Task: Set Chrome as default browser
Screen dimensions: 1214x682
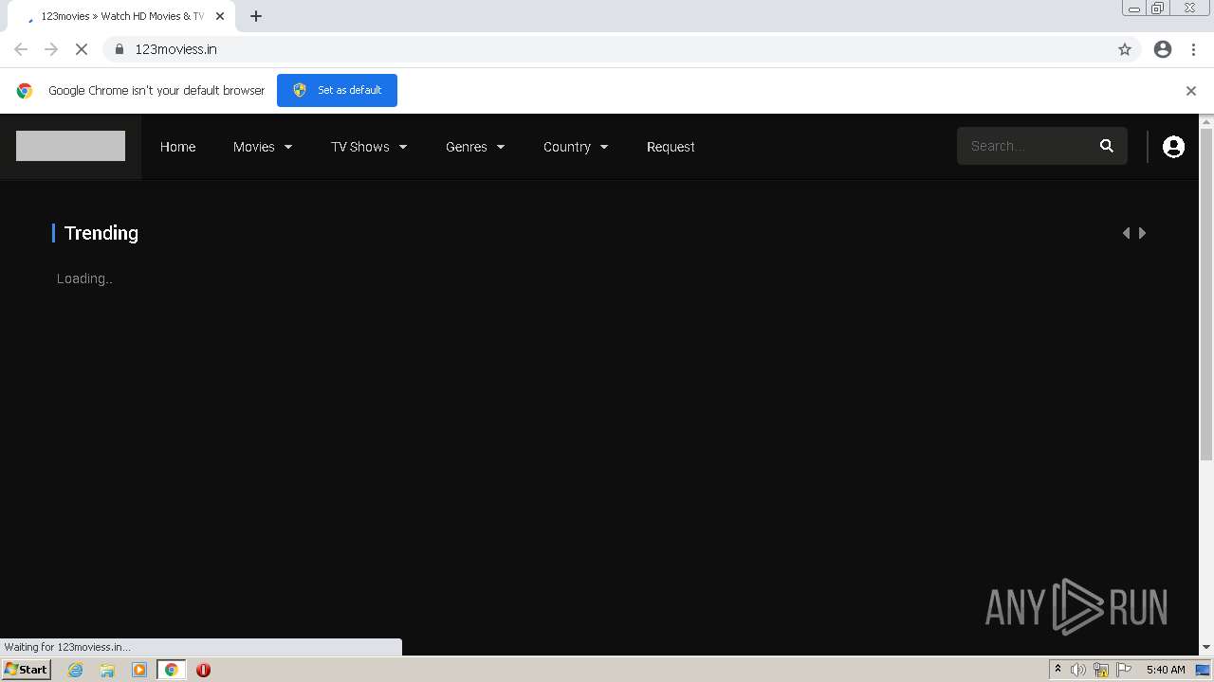Action: pos(337,90)
